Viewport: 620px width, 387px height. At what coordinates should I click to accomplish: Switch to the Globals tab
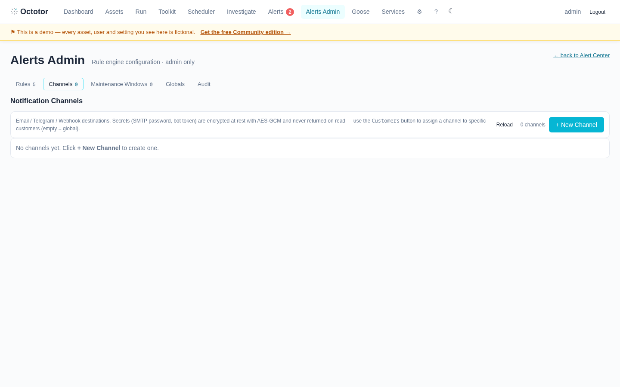pyautogui.click(x=175, y=84)
